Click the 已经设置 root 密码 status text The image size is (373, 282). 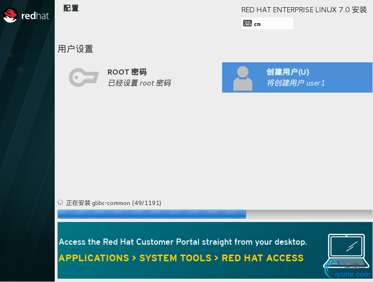[139, 83]
